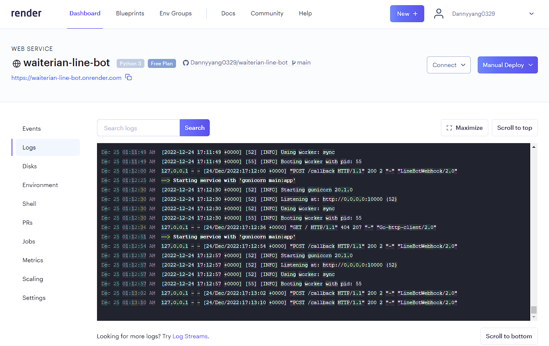The image size is (549, 346).
Task: Click the GET / HTTP/1.1 404 log line
Action: click(269, 227)
